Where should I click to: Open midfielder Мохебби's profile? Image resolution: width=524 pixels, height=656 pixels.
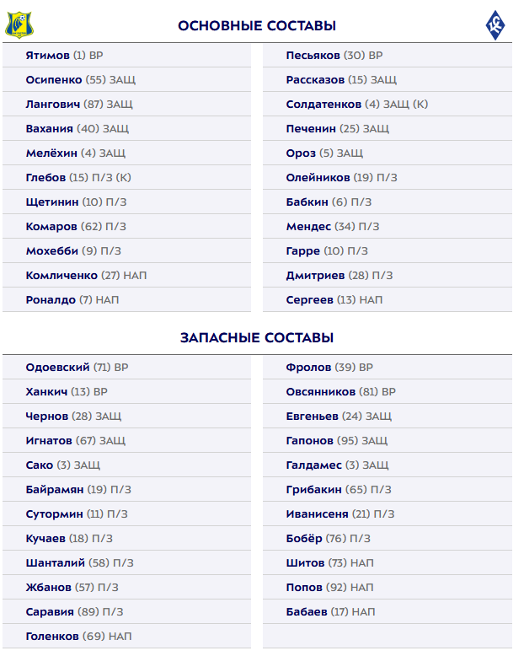(x=52, y=251)
